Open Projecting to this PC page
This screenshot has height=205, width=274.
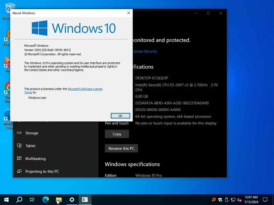click(56, 171)
